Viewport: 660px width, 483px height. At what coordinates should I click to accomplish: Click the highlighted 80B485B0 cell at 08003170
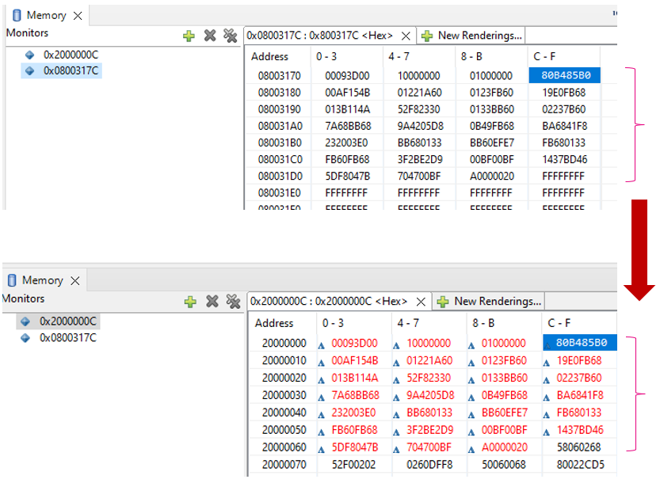(x=564, y=75)
